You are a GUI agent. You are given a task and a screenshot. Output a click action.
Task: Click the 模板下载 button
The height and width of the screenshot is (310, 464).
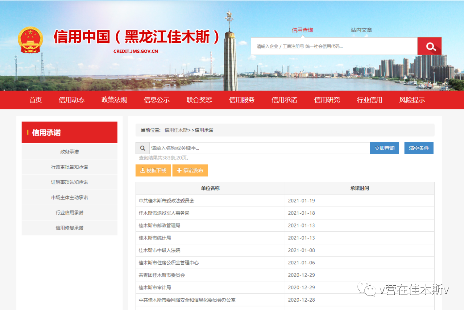point(153,171)
